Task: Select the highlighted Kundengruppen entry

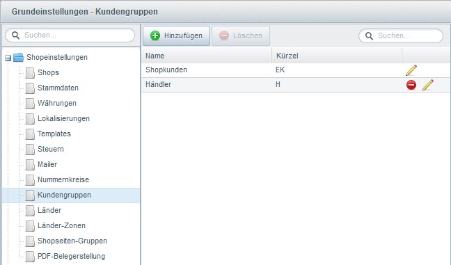Action: 71,195
